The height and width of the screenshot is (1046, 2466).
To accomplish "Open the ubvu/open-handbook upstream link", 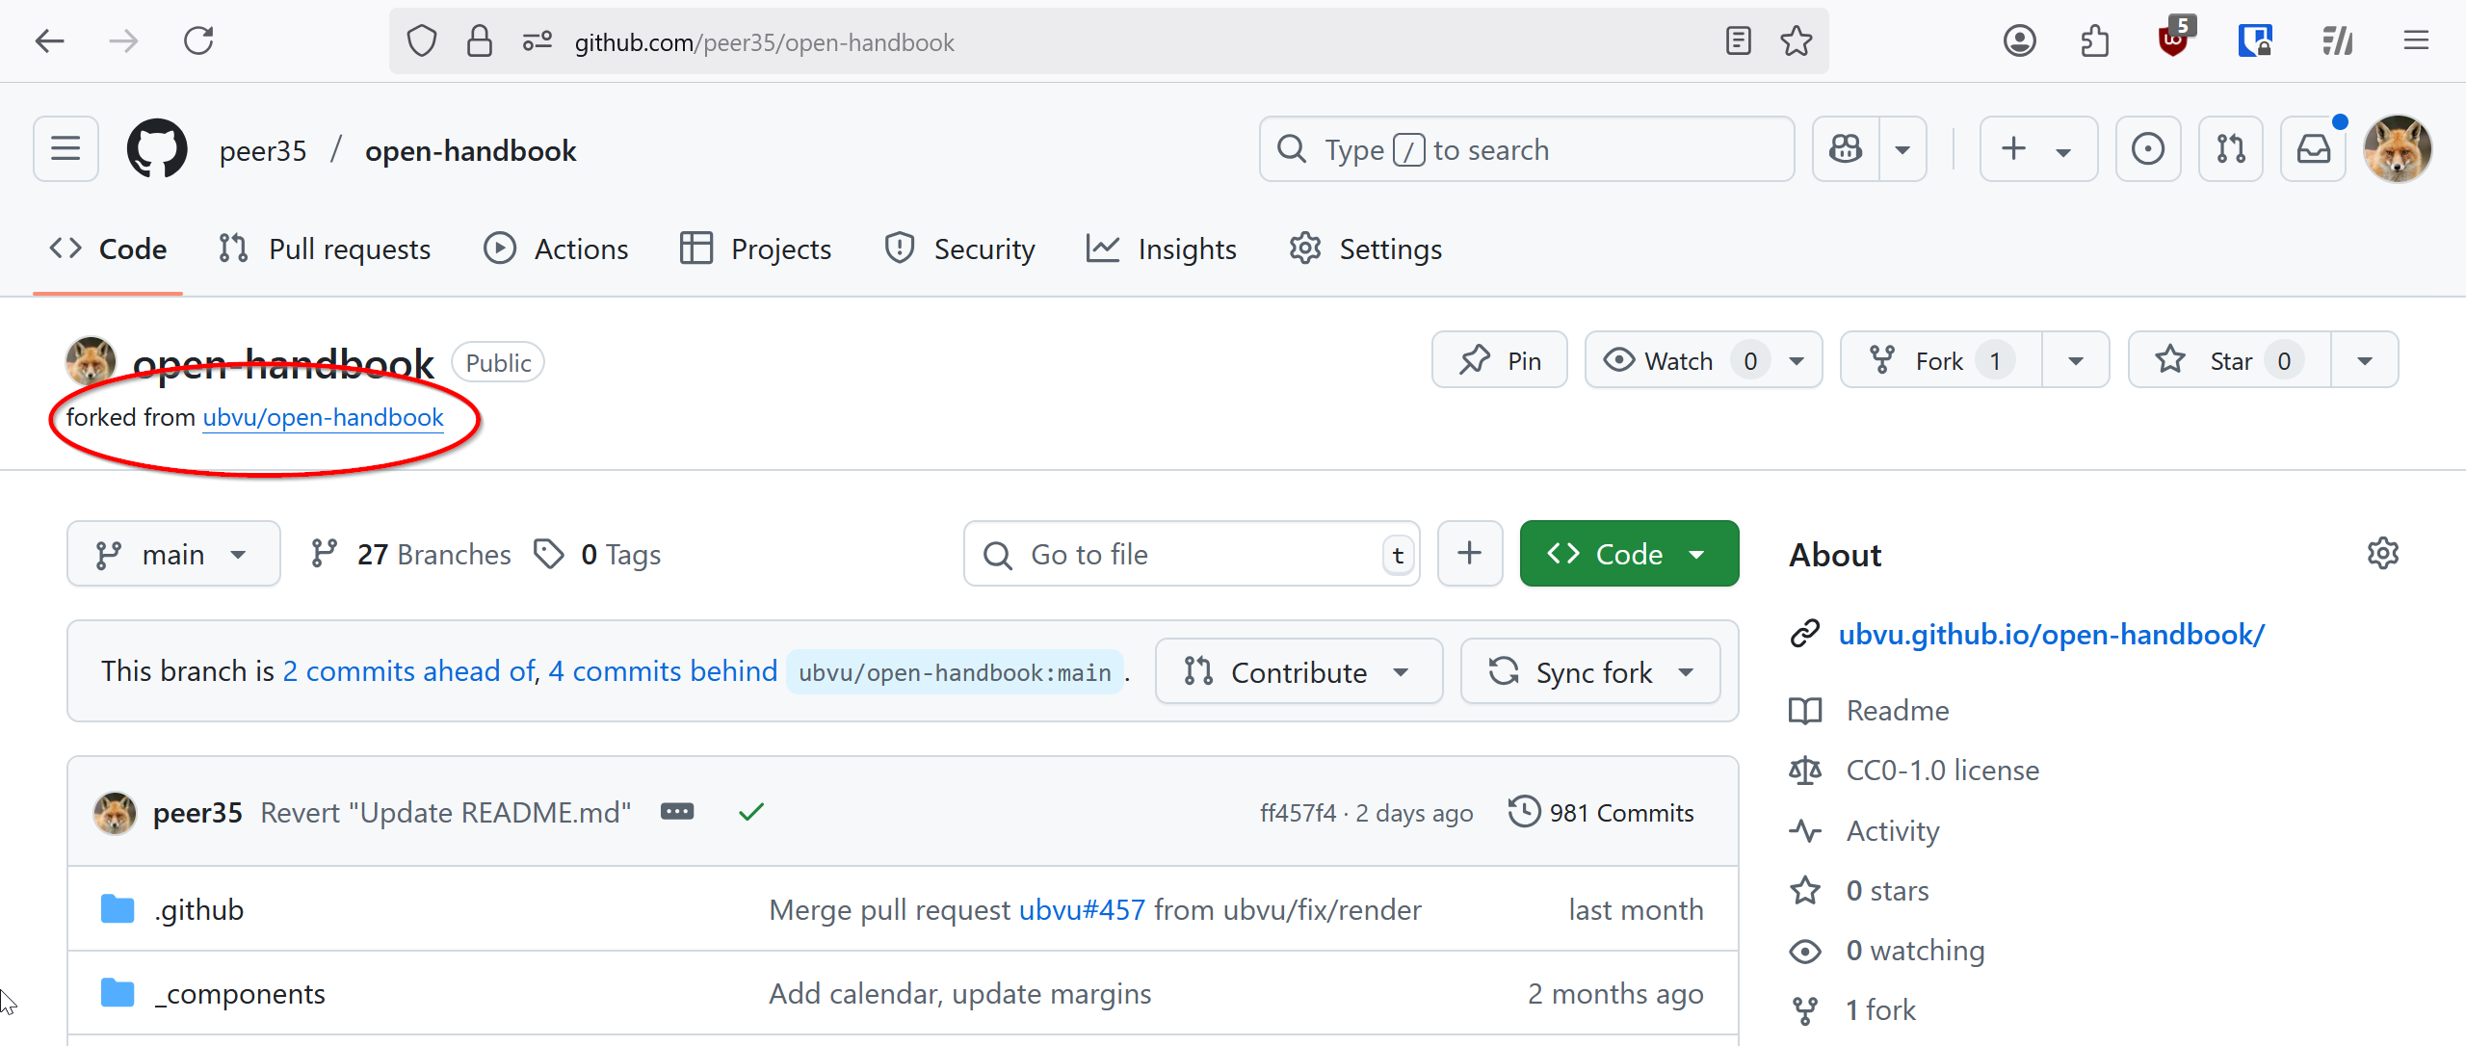I will [x=323, y=417].
